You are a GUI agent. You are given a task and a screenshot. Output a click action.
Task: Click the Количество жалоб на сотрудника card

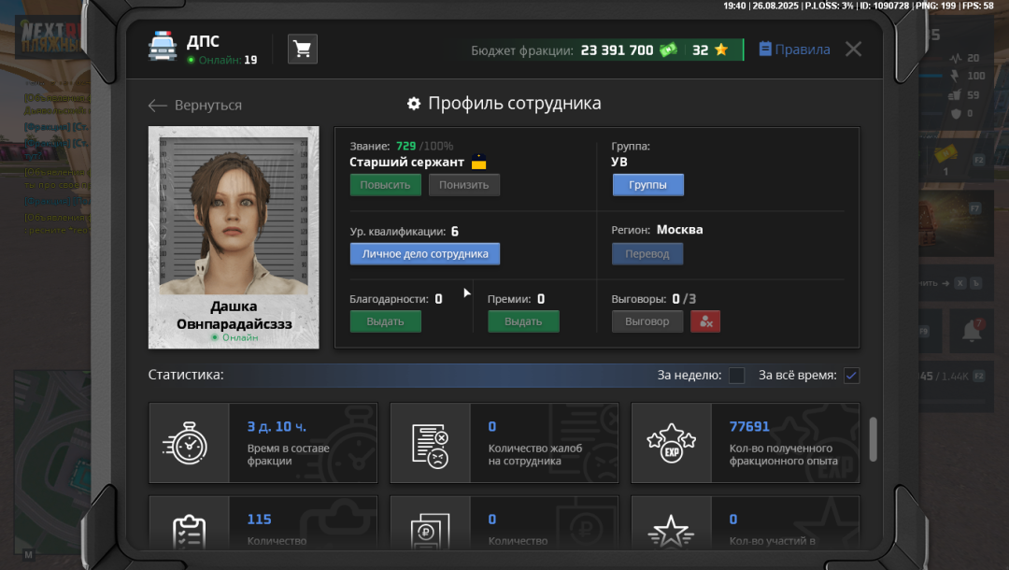coord(504,443)
